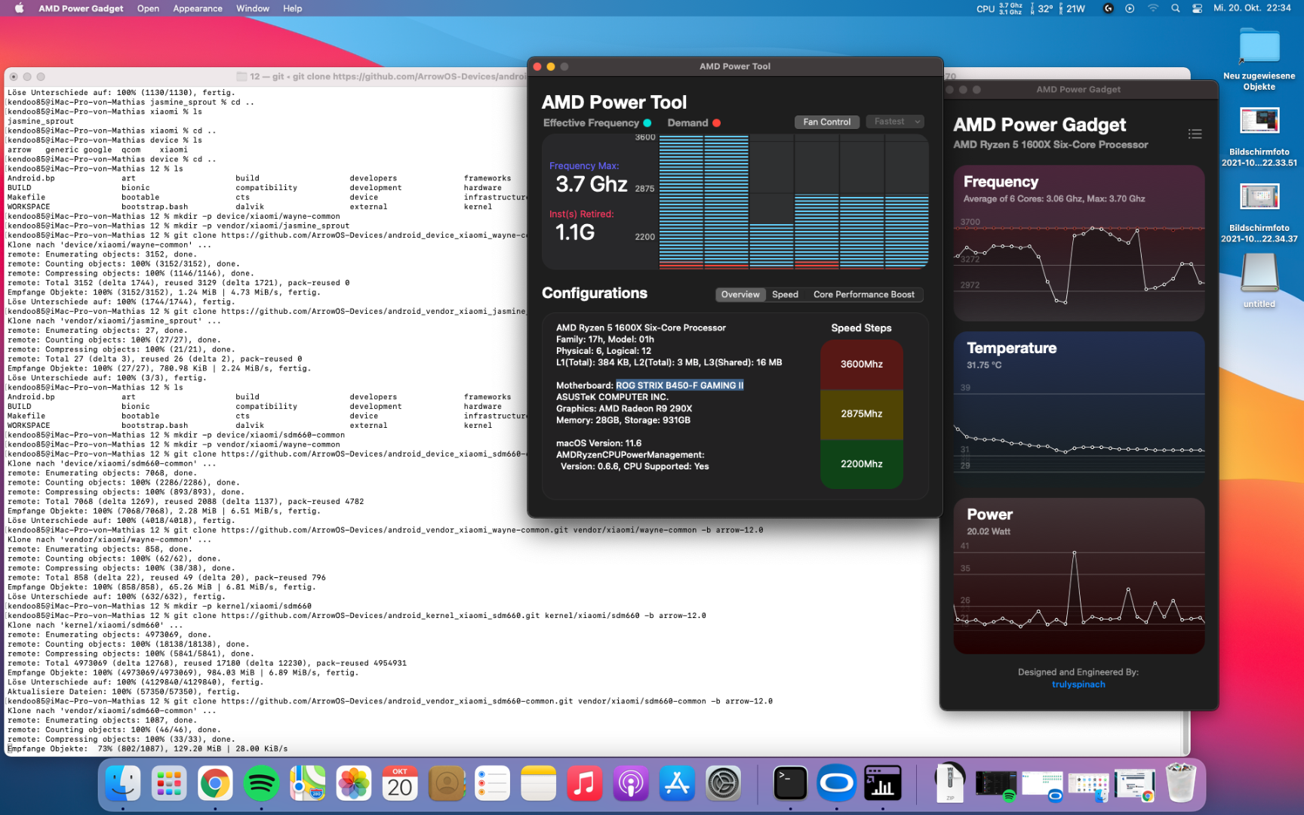The image size is (1304, 815).
Task: Click the Power graph card in Power Gadget
Action: click(x=1078, y=576)
